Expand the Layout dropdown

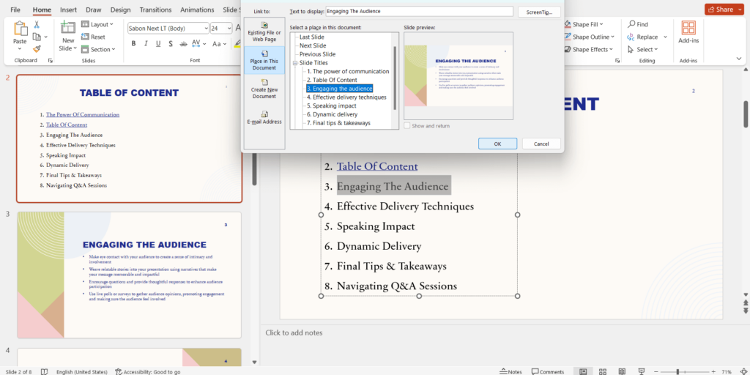click(x=113, y=24)
